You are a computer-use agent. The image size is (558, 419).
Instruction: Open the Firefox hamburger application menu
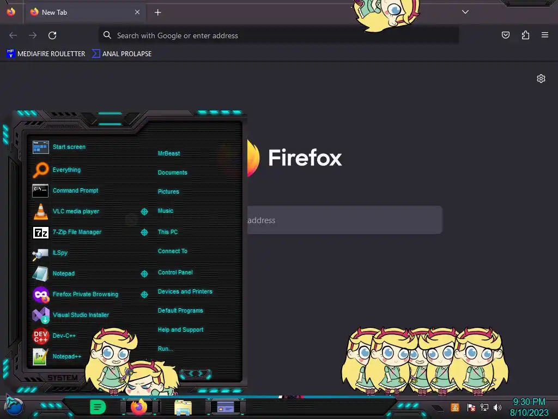point(545,35)
